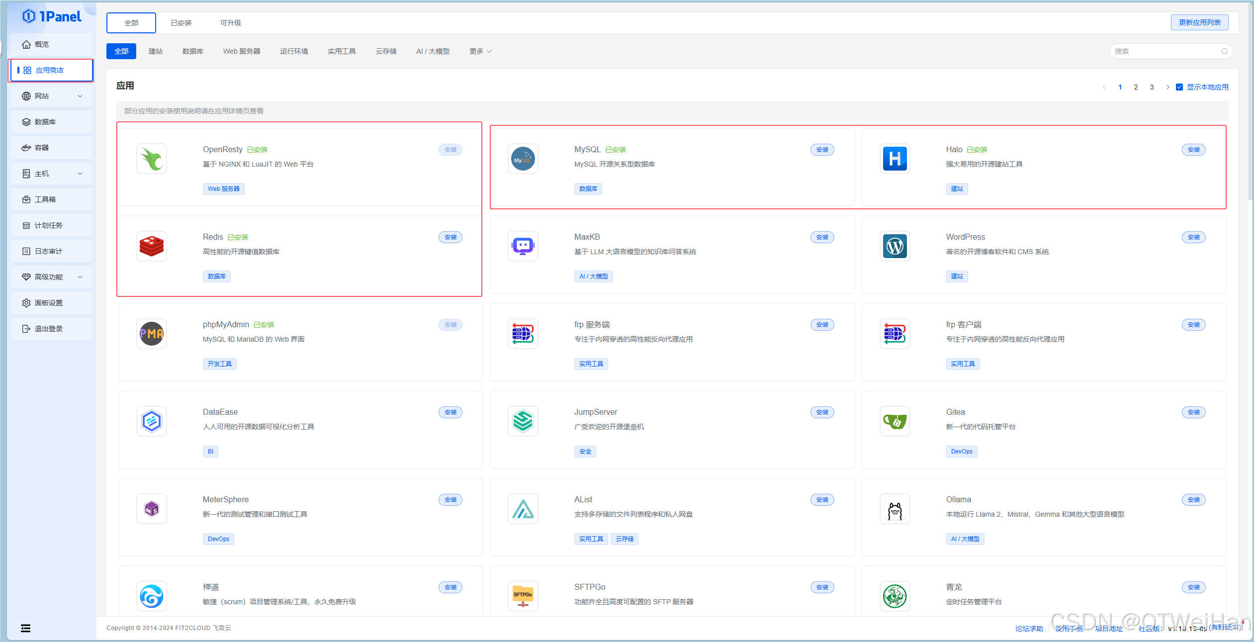The height and width of the screenshot is (642, 1254).
Task: Click the DevOps tag on MeterSphere
Action: click(x=218, y=539)
